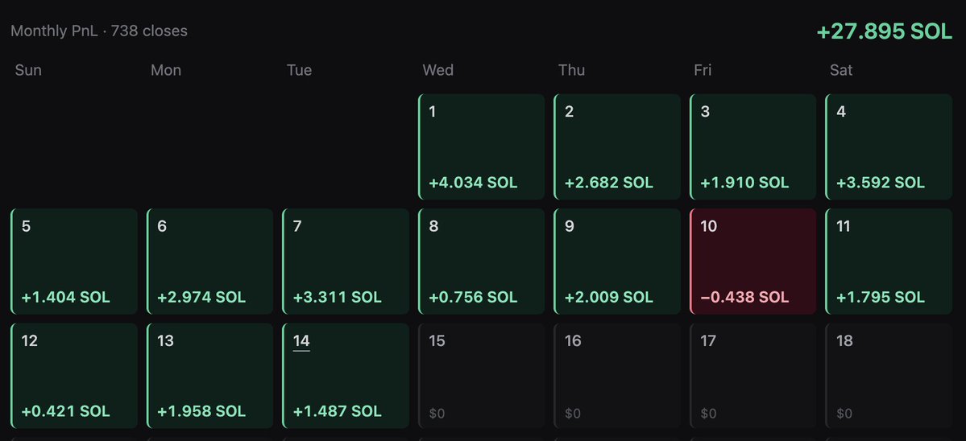Click empty day 15 cell
966x441 pixels.
482,376
